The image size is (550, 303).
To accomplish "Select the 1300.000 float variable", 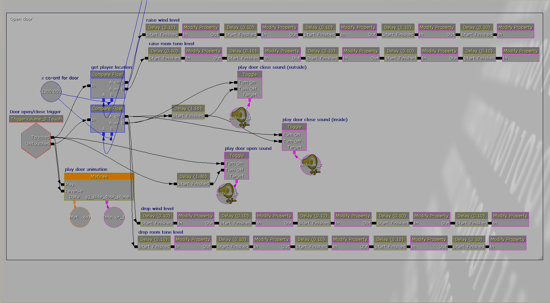I will point(51,92).
